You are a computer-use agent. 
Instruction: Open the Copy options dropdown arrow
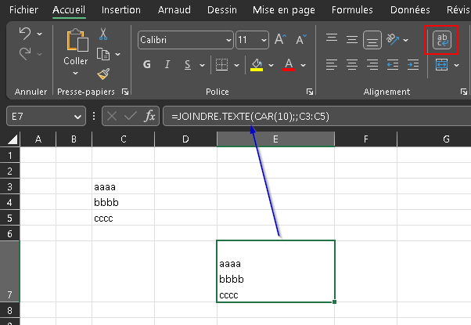pyautogui.click(x=117, y=54)
